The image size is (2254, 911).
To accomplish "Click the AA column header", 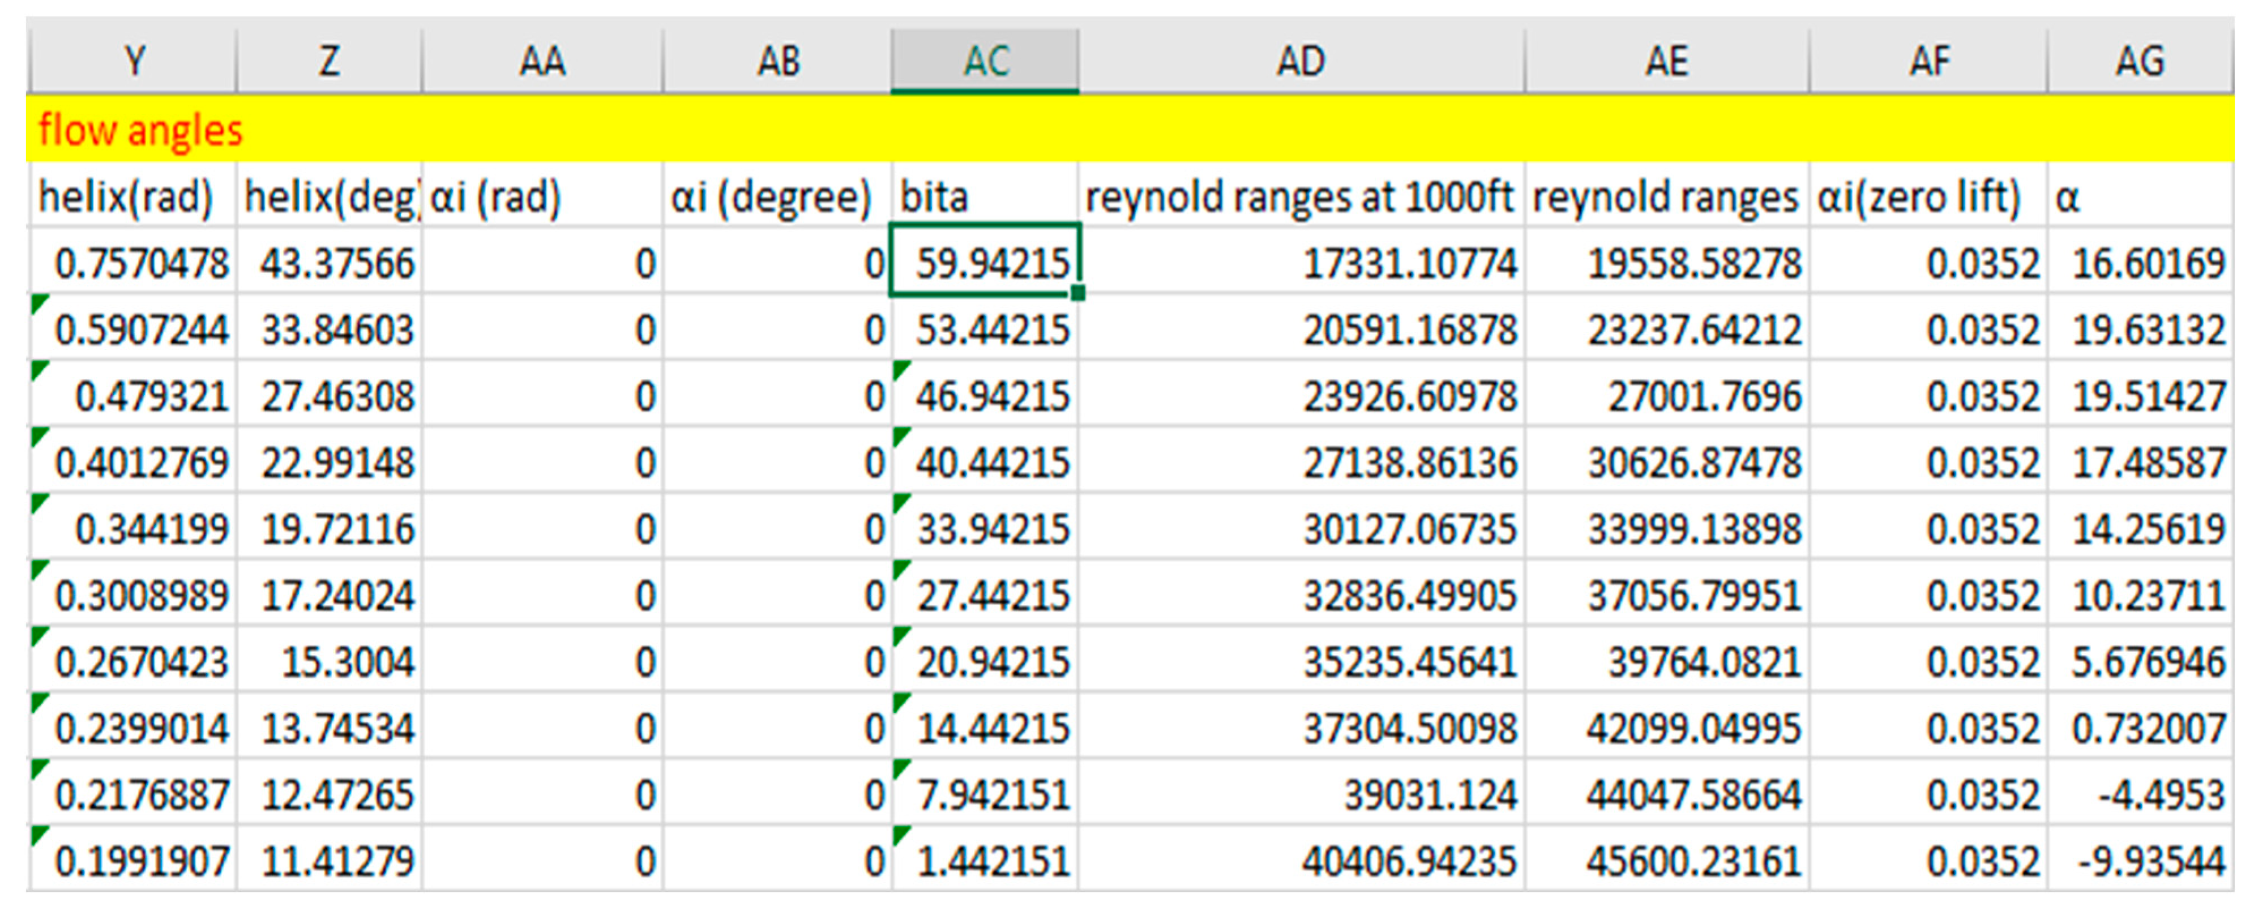I will (542, 61).
